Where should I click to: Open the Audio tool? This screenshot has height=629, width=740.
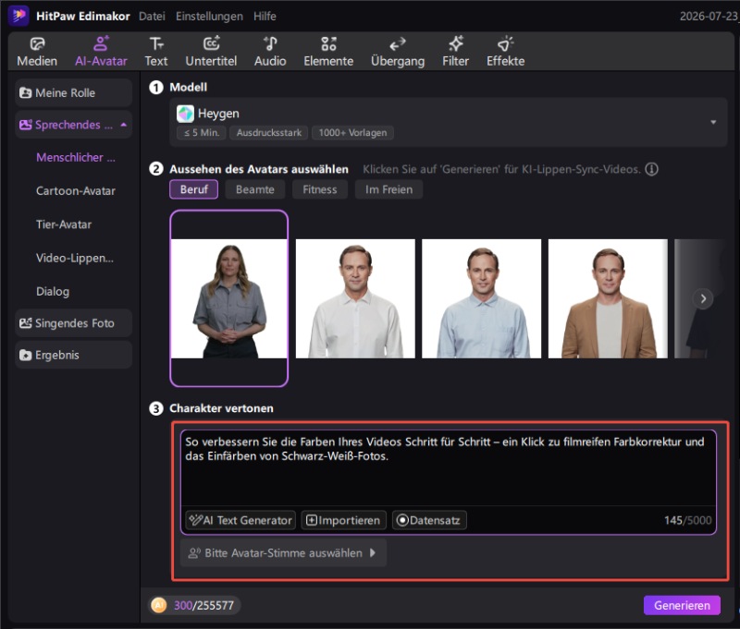click(270, 52)
